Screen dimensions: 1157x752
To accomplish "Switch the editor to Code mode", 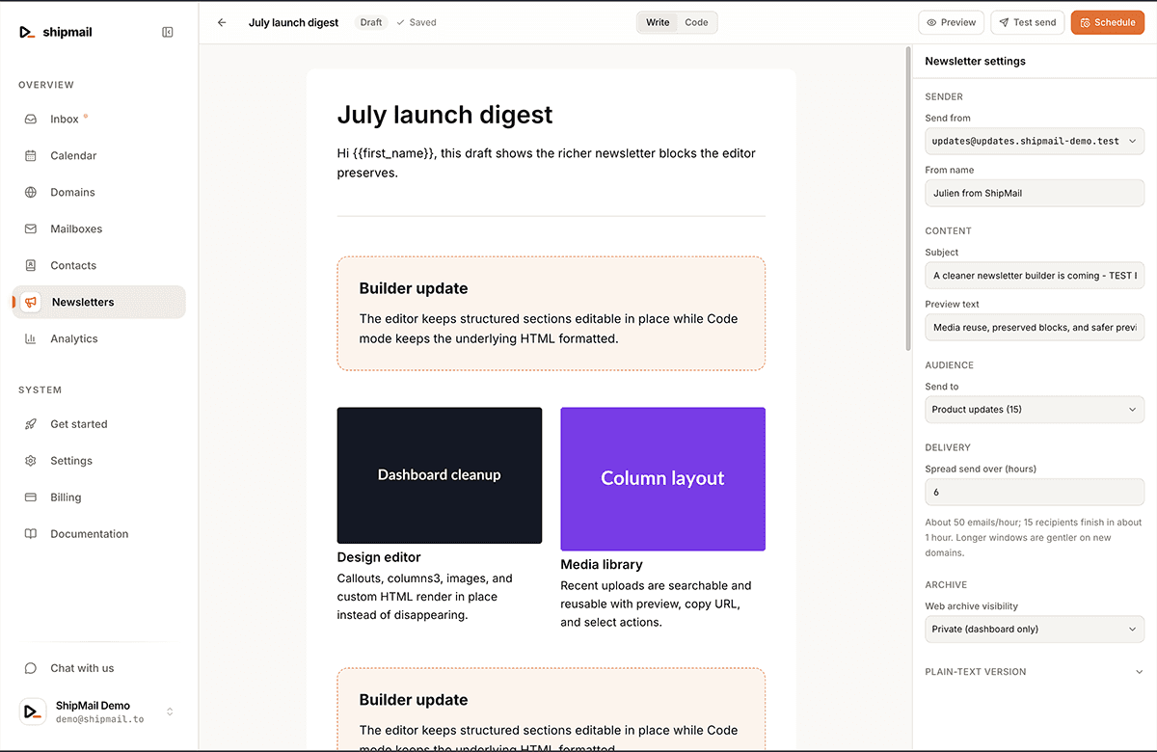I will pos(696,22).
